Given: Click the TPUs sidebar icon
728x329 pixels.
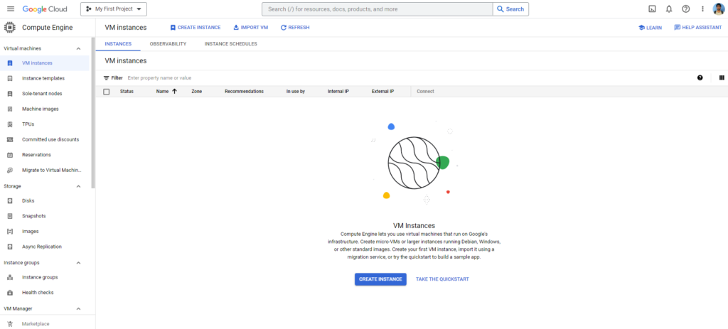Looking at the screenshot, I should pos(10,124).
